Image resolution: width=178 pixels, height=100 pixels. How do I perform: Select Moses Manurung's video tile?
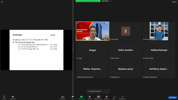(x=159, y=31)
